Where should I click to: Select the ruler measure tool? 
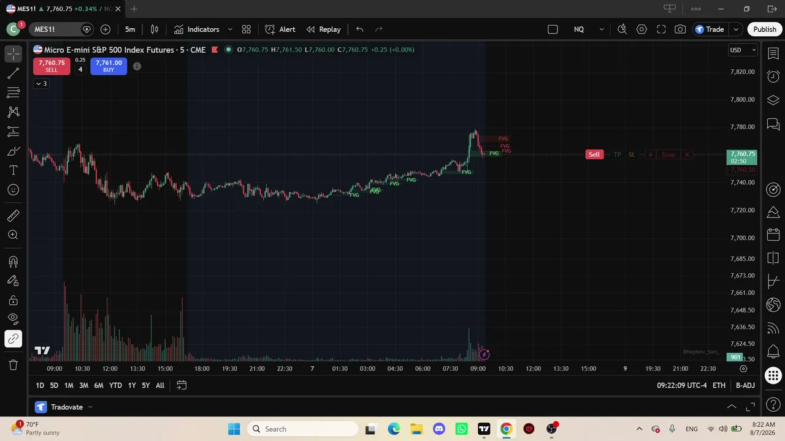coord(13,216)
